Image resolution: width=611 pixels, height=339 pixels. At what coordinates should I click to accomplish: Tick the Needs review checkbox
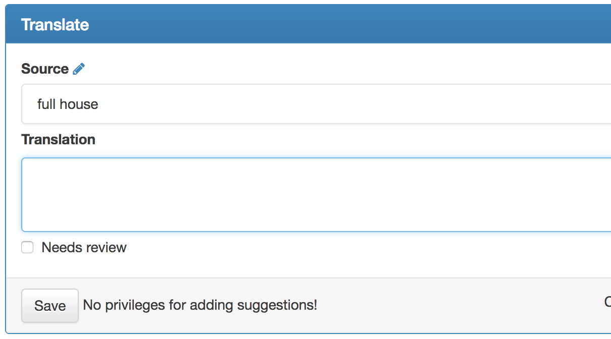point(27,248)
